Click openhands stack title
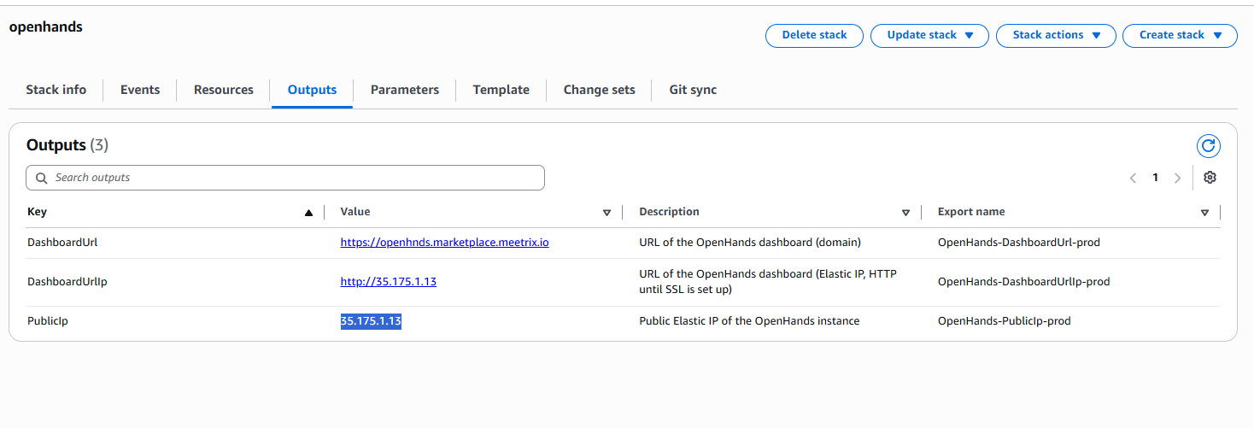This screenshot has height=428, width=1254. [x=45, y=26]
